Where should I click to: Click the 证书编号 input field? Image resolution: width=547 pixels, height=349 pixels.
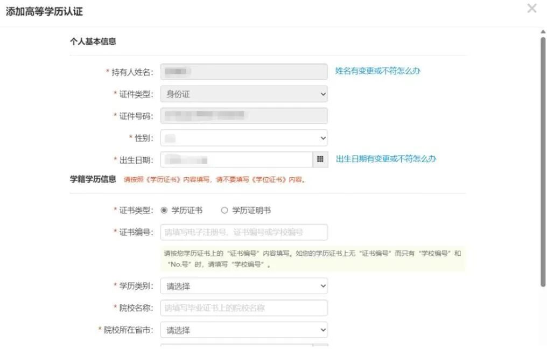click(x=244, y=232)
